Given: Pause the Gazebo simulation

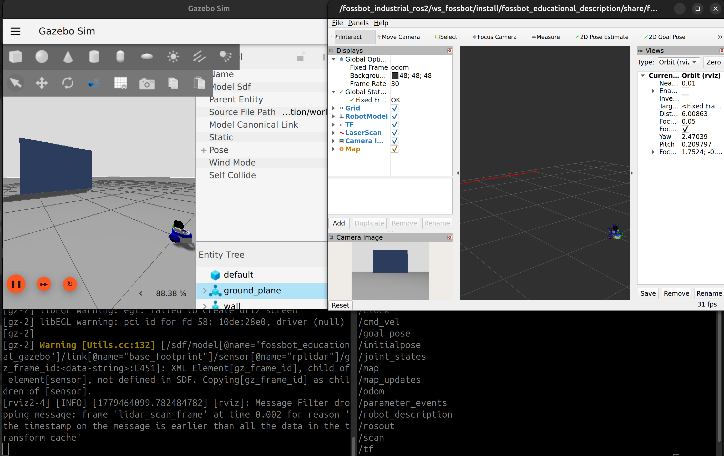Looking at the screenshot, I should click(x=16, y=284).
